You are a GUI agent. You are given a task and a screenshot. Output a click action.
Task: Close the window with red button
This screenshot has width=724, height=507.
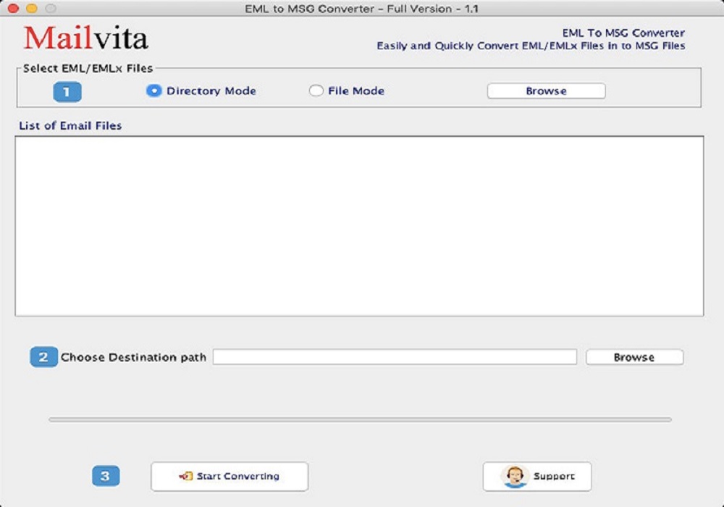coord(13,8)
